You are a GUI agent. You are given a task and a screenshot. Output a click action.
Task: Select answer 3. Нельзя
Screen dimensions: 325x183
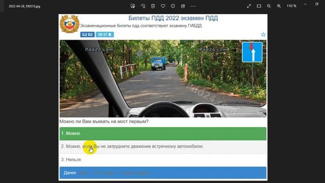163,160
